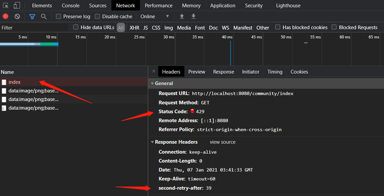The image size is (384, 196).
Task: Open the Timing tab in request details
Action: [275, 72]
